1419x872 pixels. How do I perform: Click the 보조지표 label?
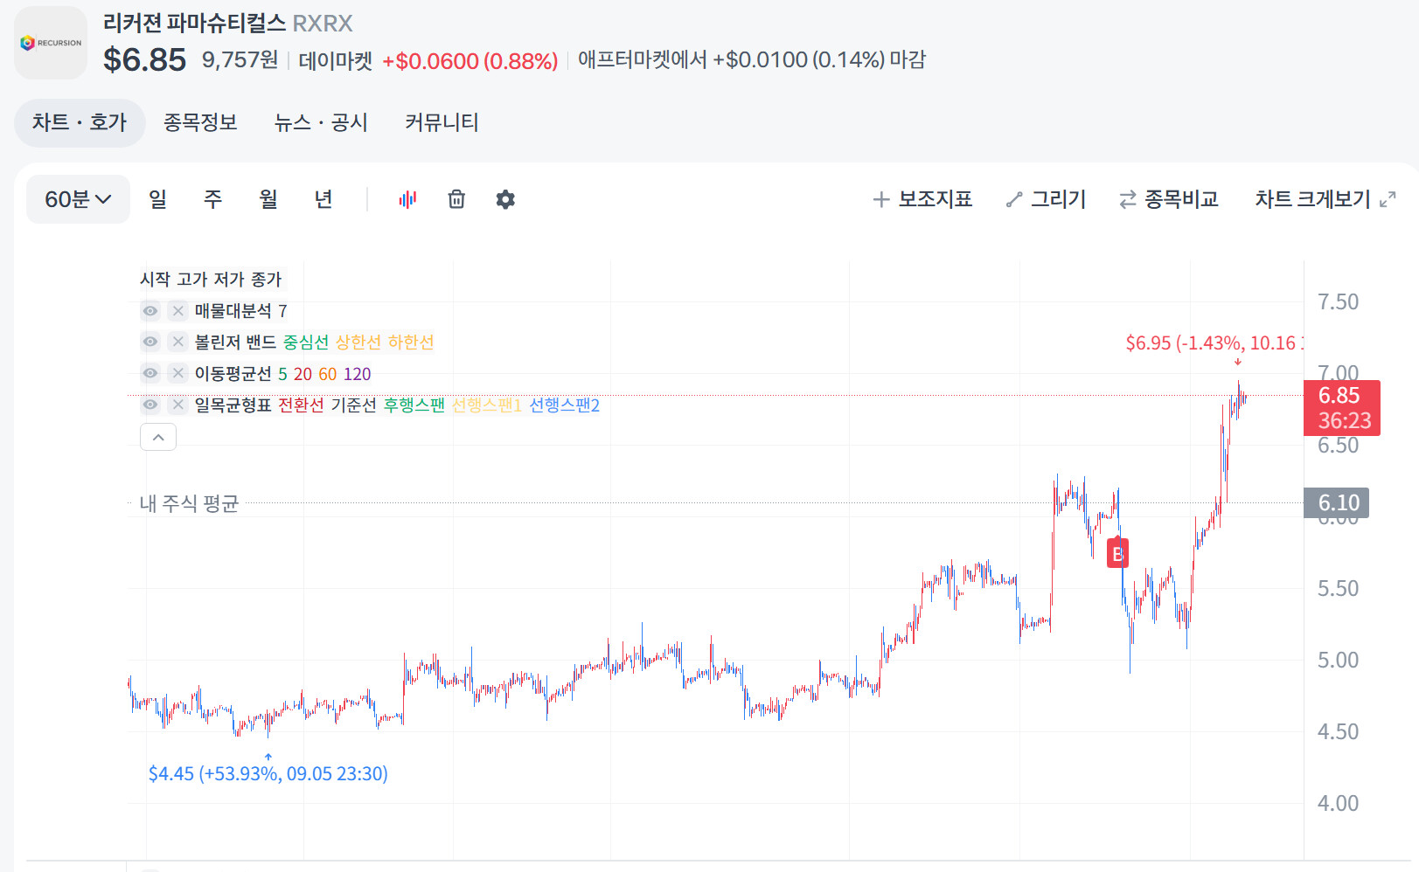(936, 199)
